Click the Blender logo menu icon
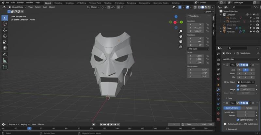Viewport: 261px width, 135px height. point(3,3)
